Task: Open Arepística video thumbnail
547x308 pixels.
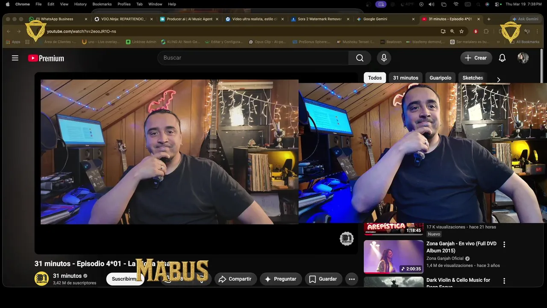Action: tap(394, 229)
